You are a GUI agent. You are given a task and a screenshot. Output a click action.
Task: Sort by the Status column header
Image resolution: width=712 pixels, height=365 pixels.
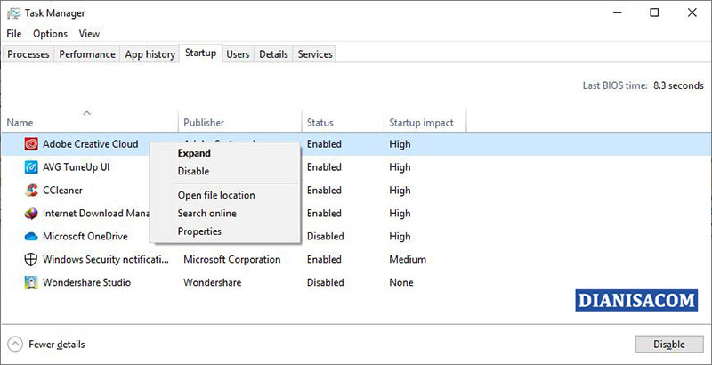343,123
